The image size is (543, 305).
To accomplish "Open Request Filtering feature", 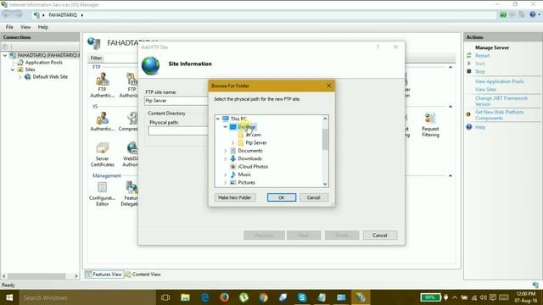I will click(430, 125).
